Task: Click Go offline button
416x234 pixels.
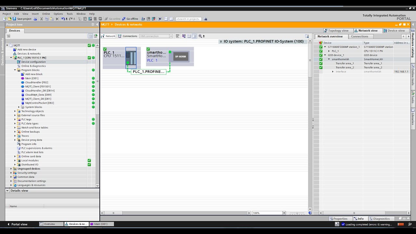Action: [130, 19]
